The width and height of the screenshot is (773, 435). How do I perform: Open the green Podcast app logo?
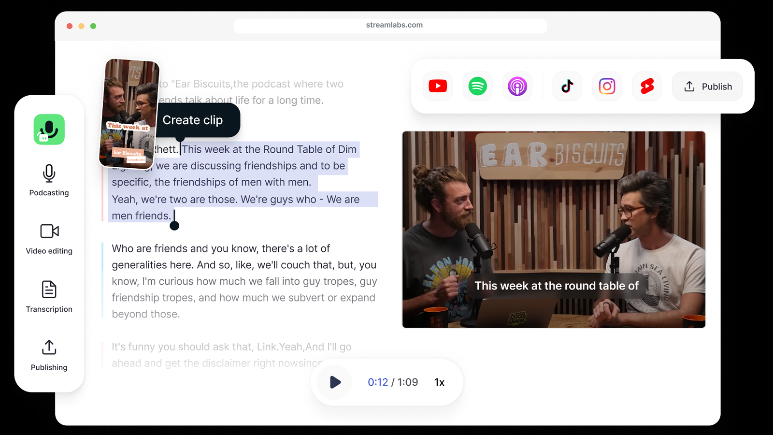click(x=49, y=130)
